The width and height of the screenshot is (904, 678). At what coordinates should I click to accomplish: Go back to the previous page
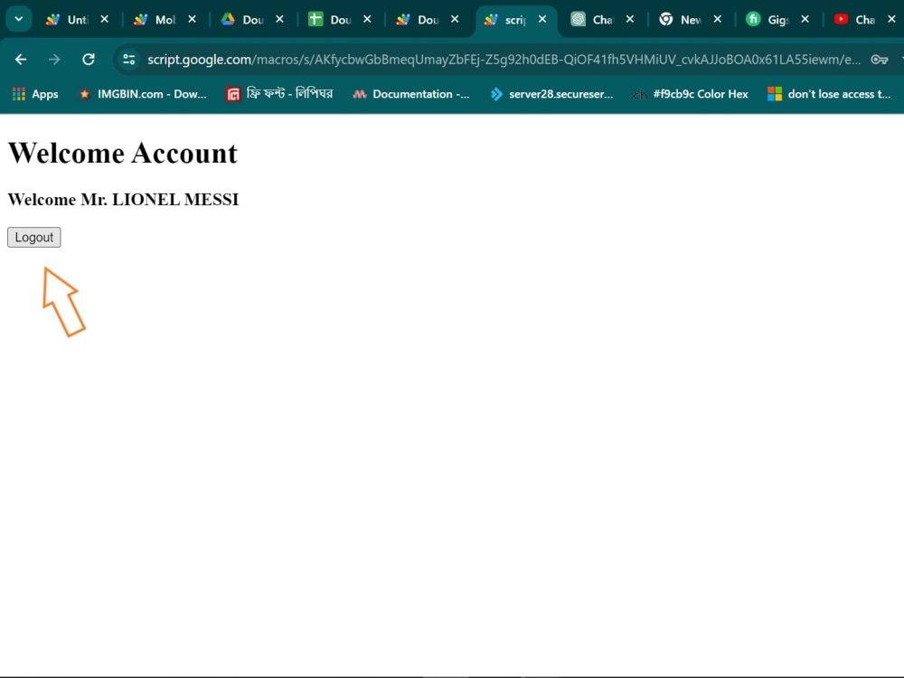coord(21,60)
